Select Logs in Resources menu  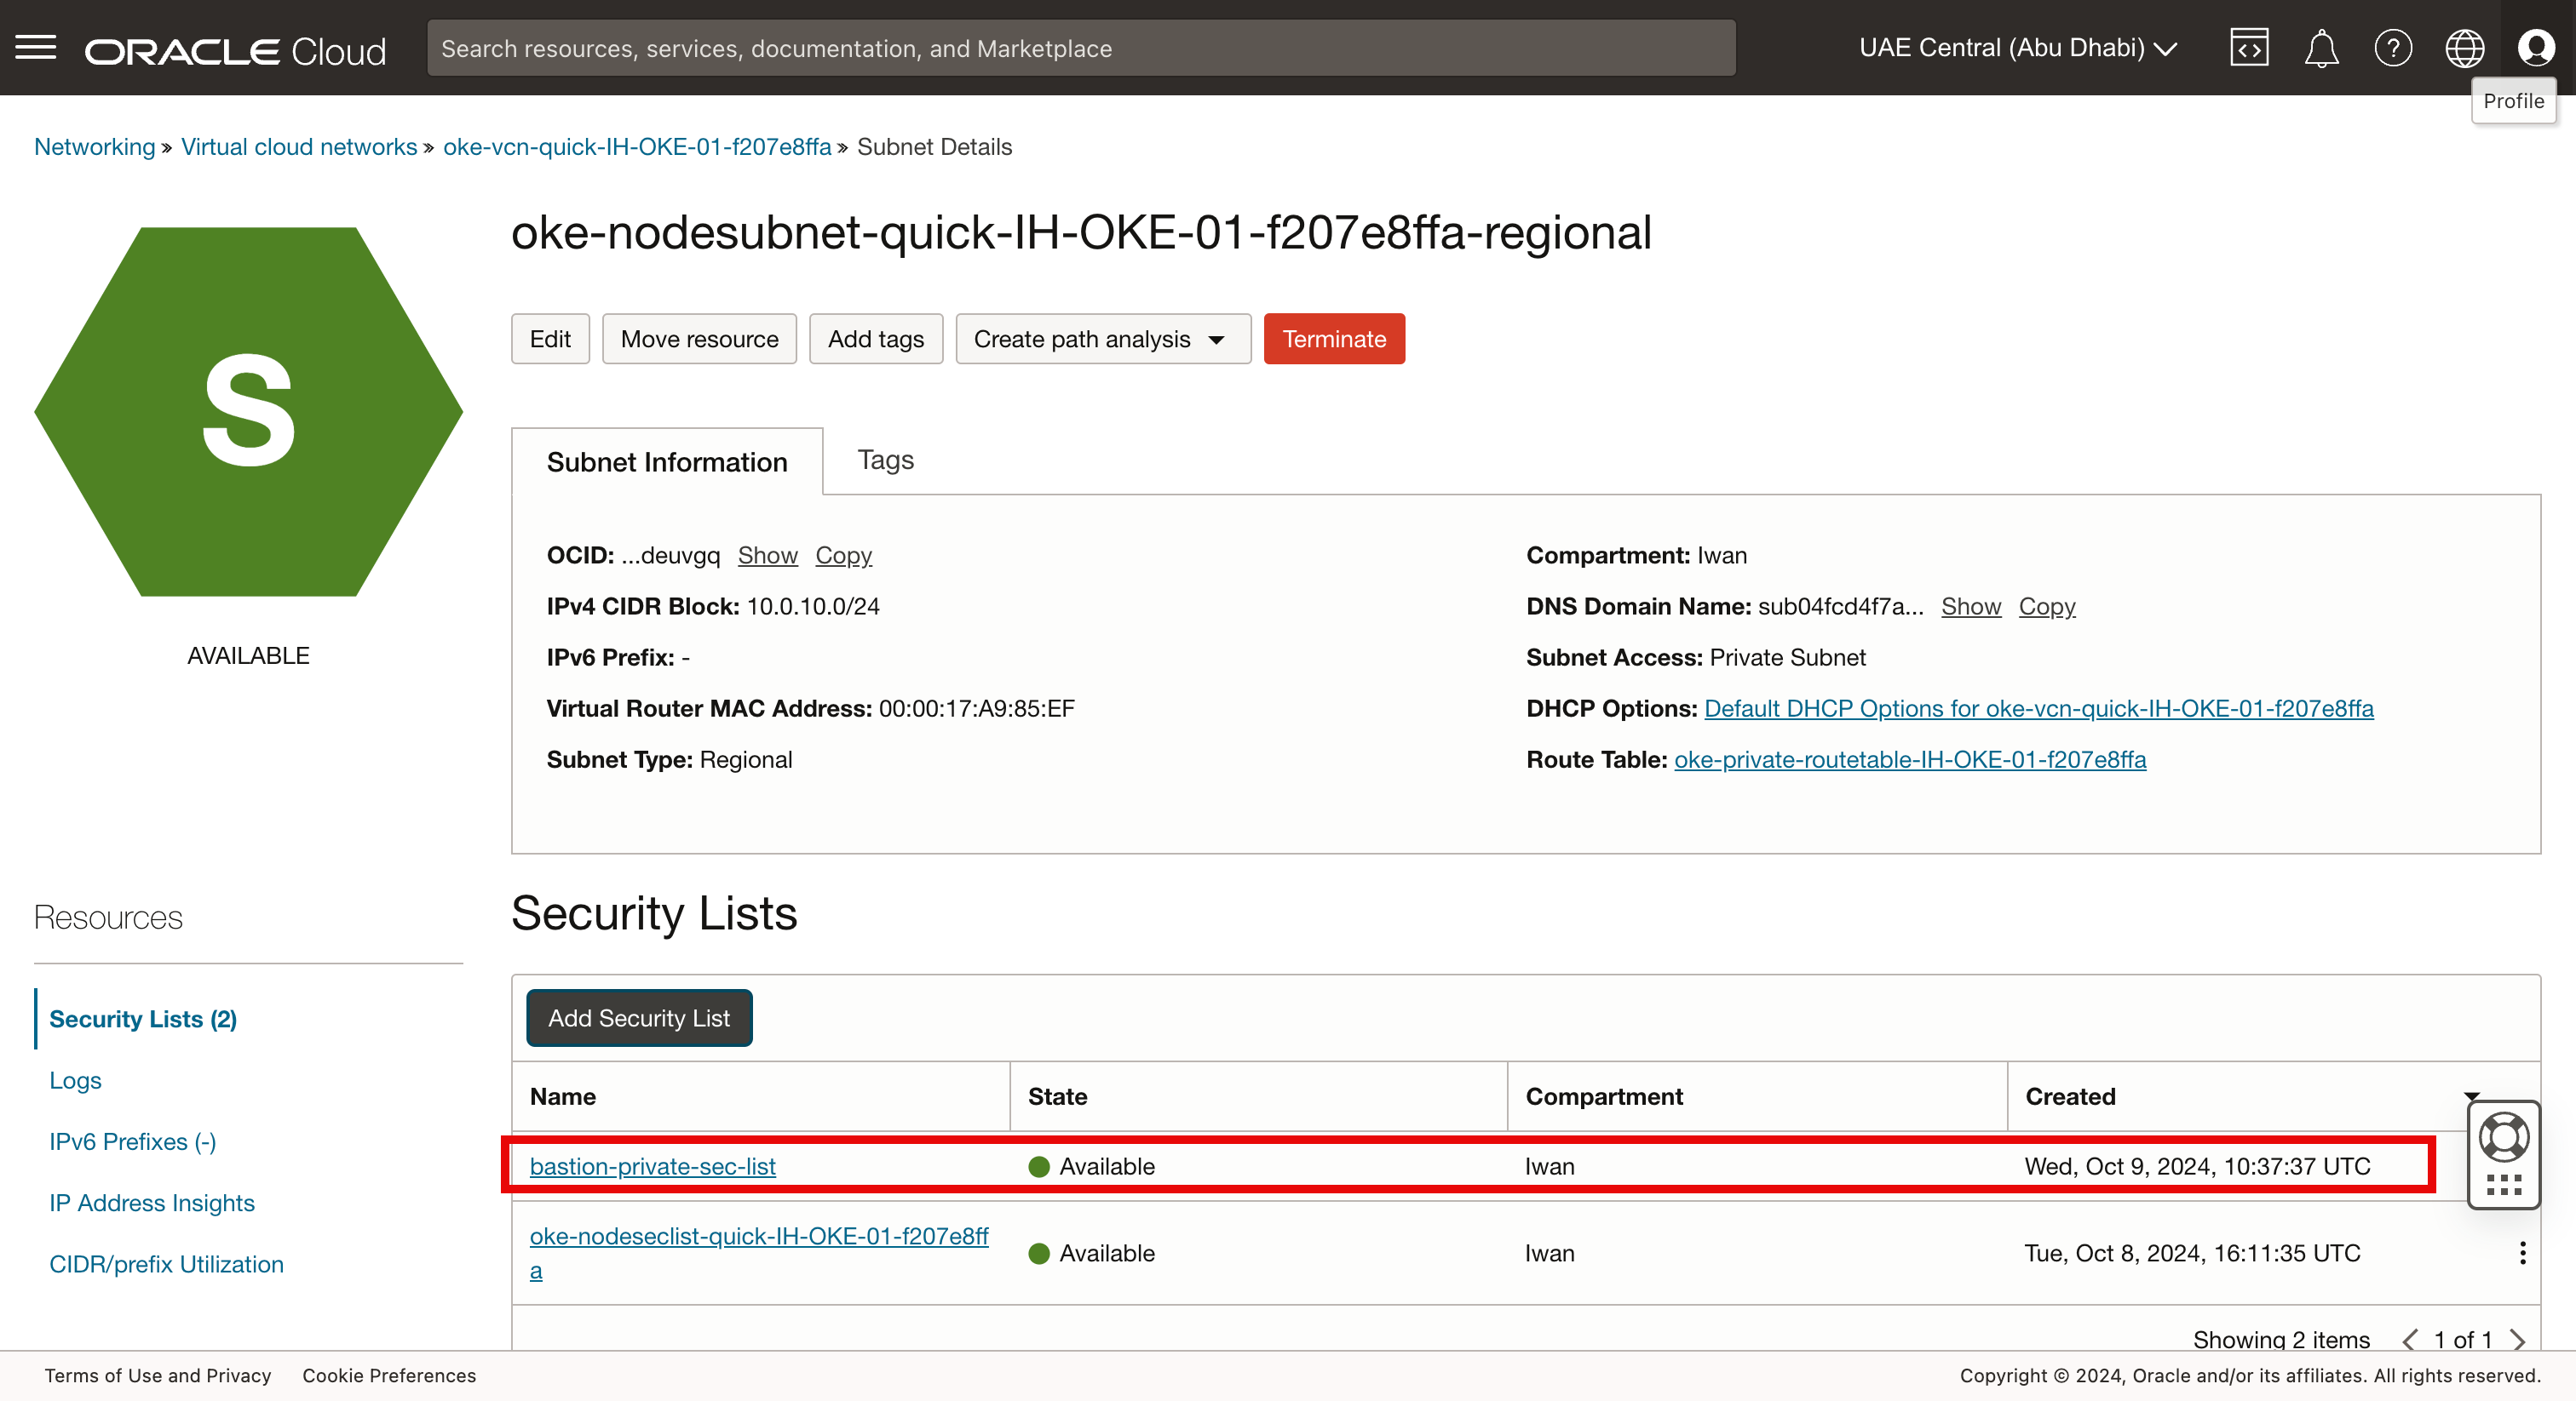click(75, 1080)
